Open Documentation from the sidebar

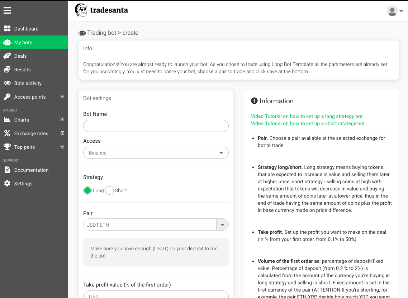(31, 170)
